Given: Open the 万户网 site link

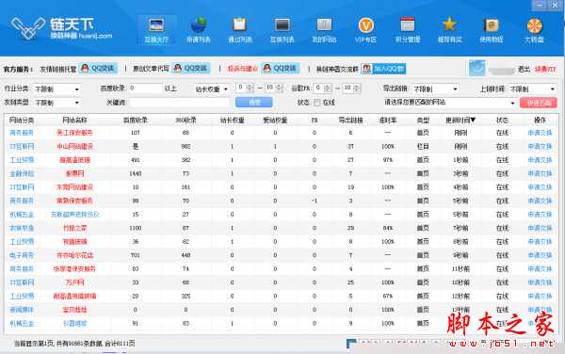Looking at the screenshot, I should coord(74,282).
